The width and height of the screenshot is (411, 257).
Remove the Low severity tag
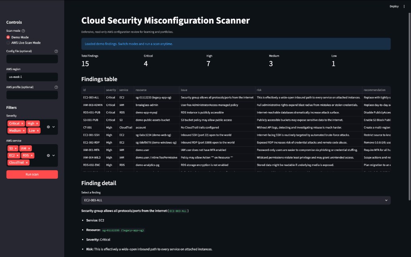[38, 131]
